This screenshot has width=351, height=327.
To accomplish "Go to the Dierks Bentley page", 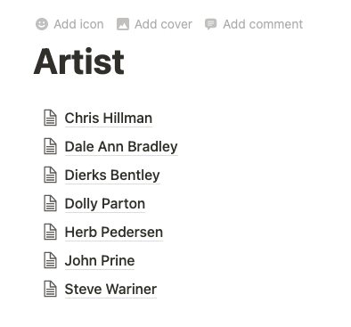I will point(112,176).
